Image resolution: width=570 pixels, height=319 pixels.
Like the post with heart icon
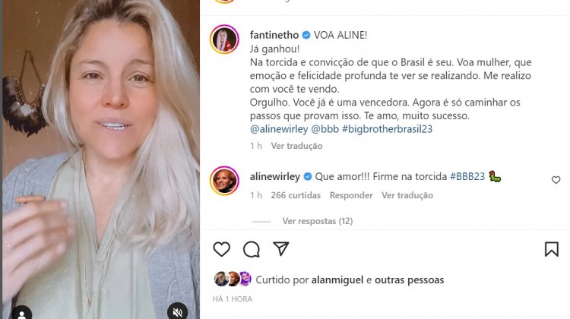point(221,249)
